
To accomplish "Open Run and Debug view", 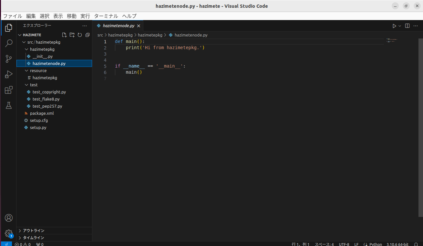I will tap(9, 75).
